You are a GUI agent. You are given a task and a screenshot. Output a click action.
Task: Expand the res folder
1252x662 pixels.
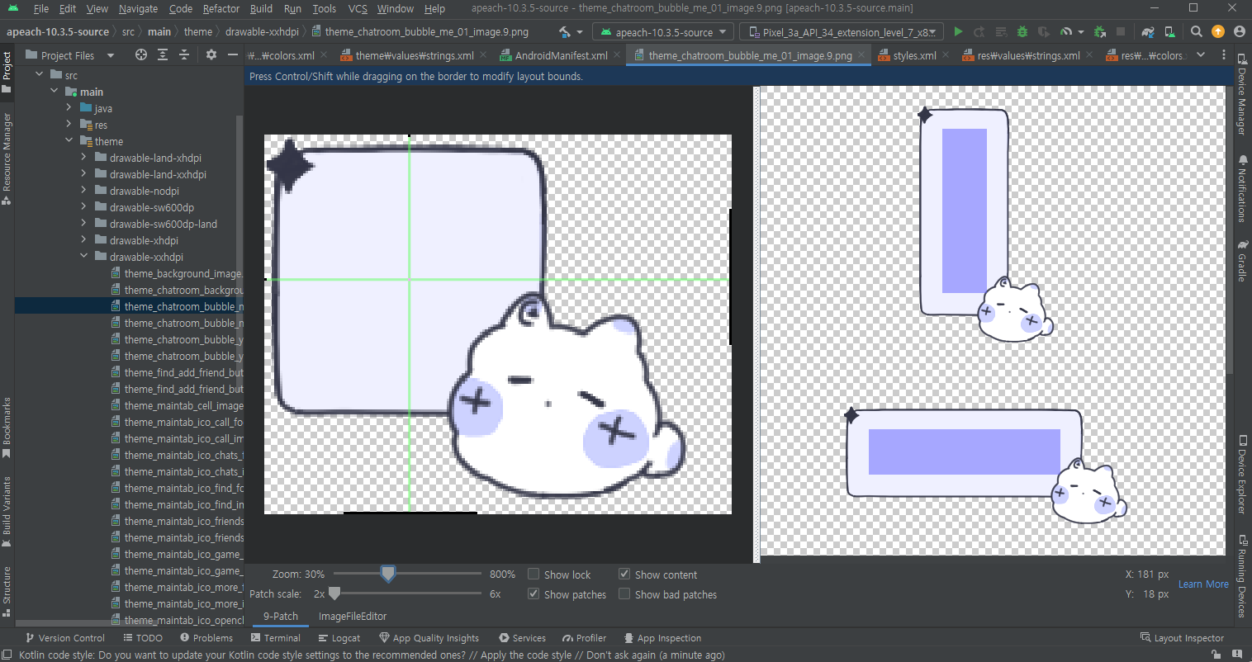pos(69,124)
